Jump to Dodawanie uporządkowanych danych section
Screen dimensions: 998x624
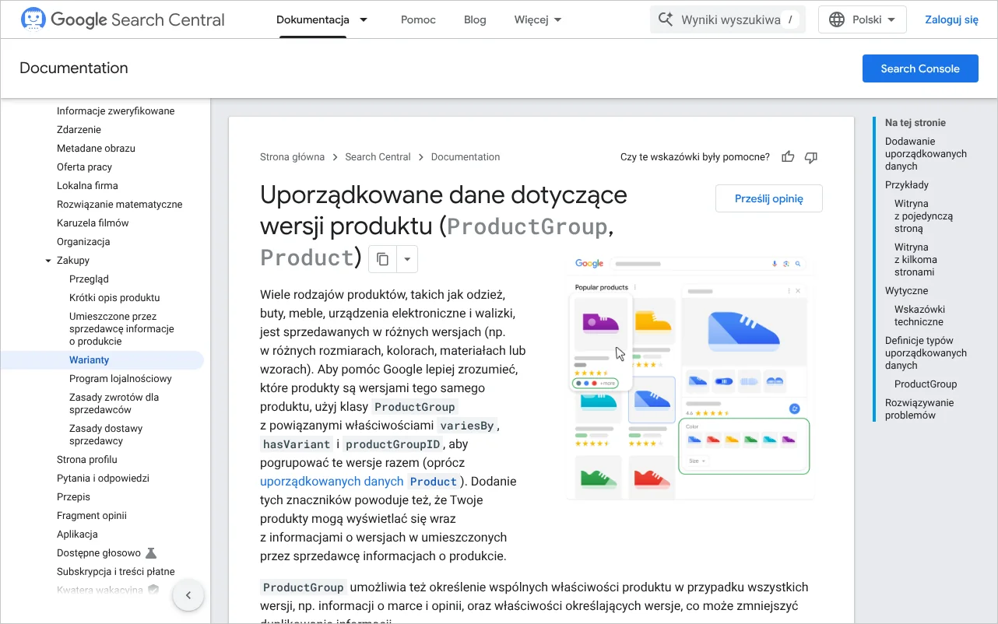click(x=926, y=154)
